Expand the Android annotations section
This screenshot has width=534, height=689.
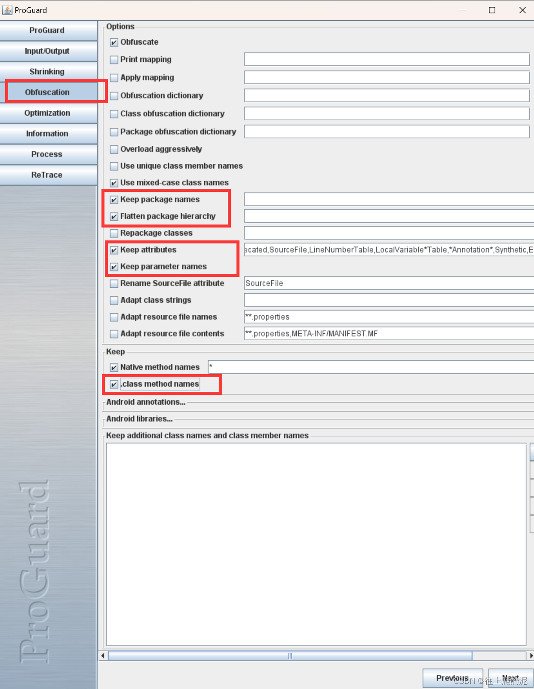click(146, 402)
